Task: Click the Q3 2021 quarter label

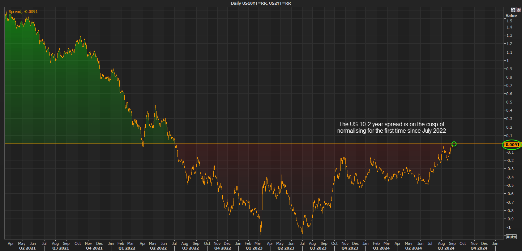Action: [x=61, y=248]
